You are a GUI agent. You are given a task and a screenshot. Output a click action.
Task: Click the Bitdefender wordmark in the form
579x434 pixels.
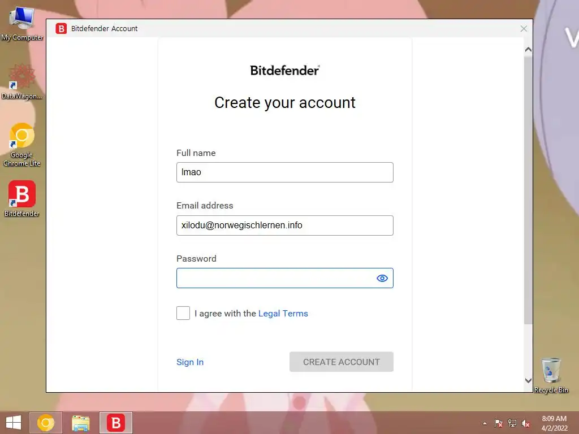(x=285, y=70)
